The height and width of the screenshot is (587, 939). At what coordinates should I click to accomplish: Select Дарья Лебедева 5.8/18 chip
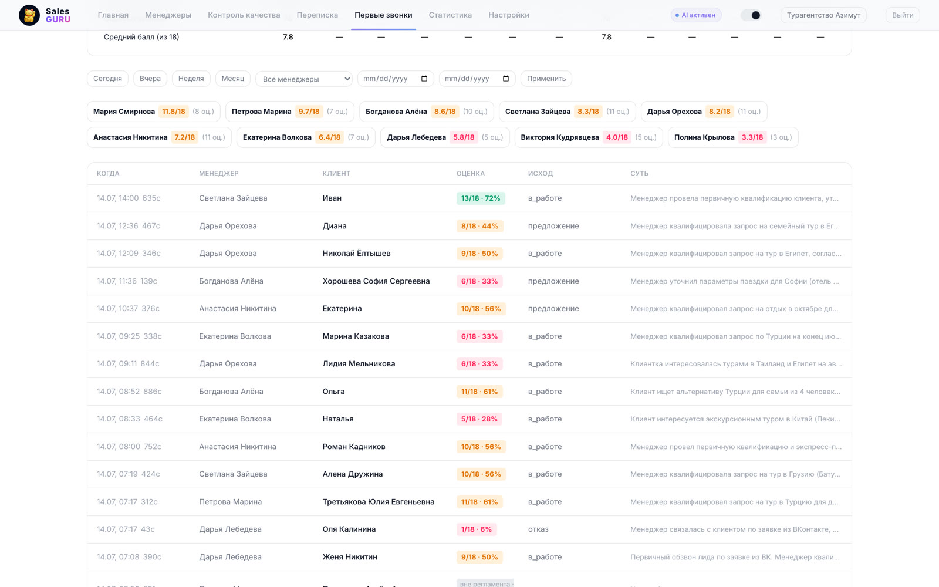445,137
